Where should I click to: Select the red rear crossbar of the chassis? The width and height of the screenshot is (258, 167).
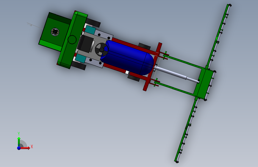pos(152,67)
